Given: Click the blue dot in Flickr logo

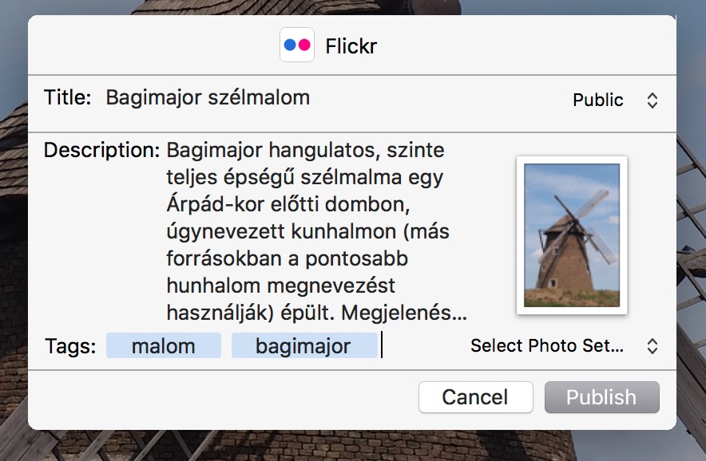Looking at the screenshot, I should (290, 45).
